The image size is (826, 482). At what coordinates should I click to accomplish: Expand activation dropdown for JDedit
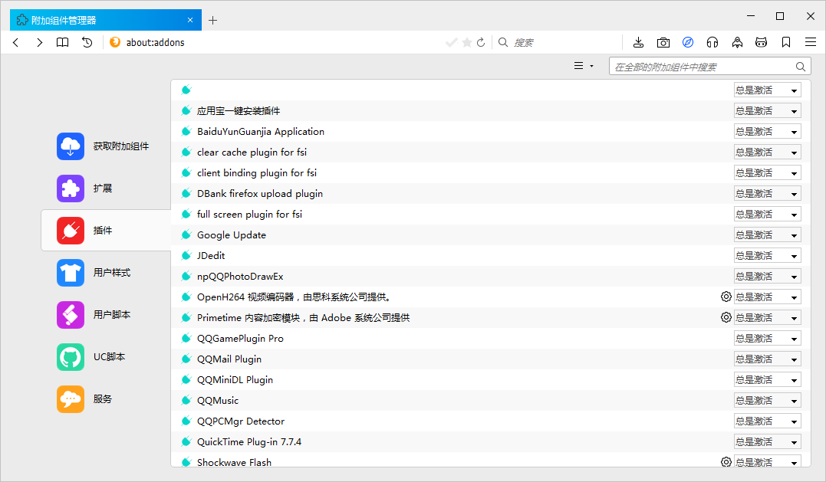click(x=768, y=255)
